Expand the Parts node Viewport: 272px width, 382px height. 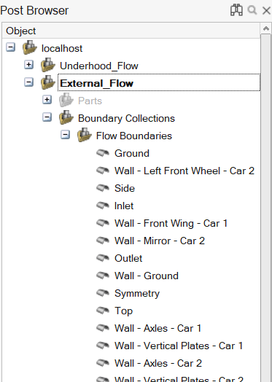(47, 100)
